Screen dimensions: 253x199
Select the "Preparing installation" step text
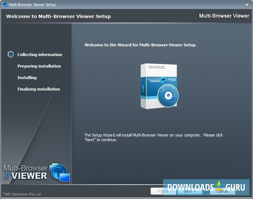click(39, 66)
